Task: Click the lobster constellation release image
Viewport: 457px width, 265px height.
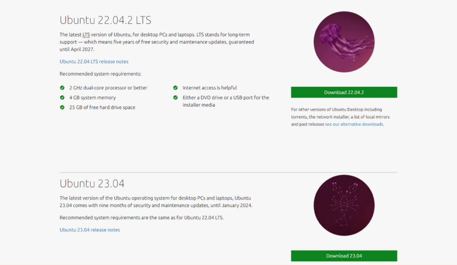Action: [344, 205]
